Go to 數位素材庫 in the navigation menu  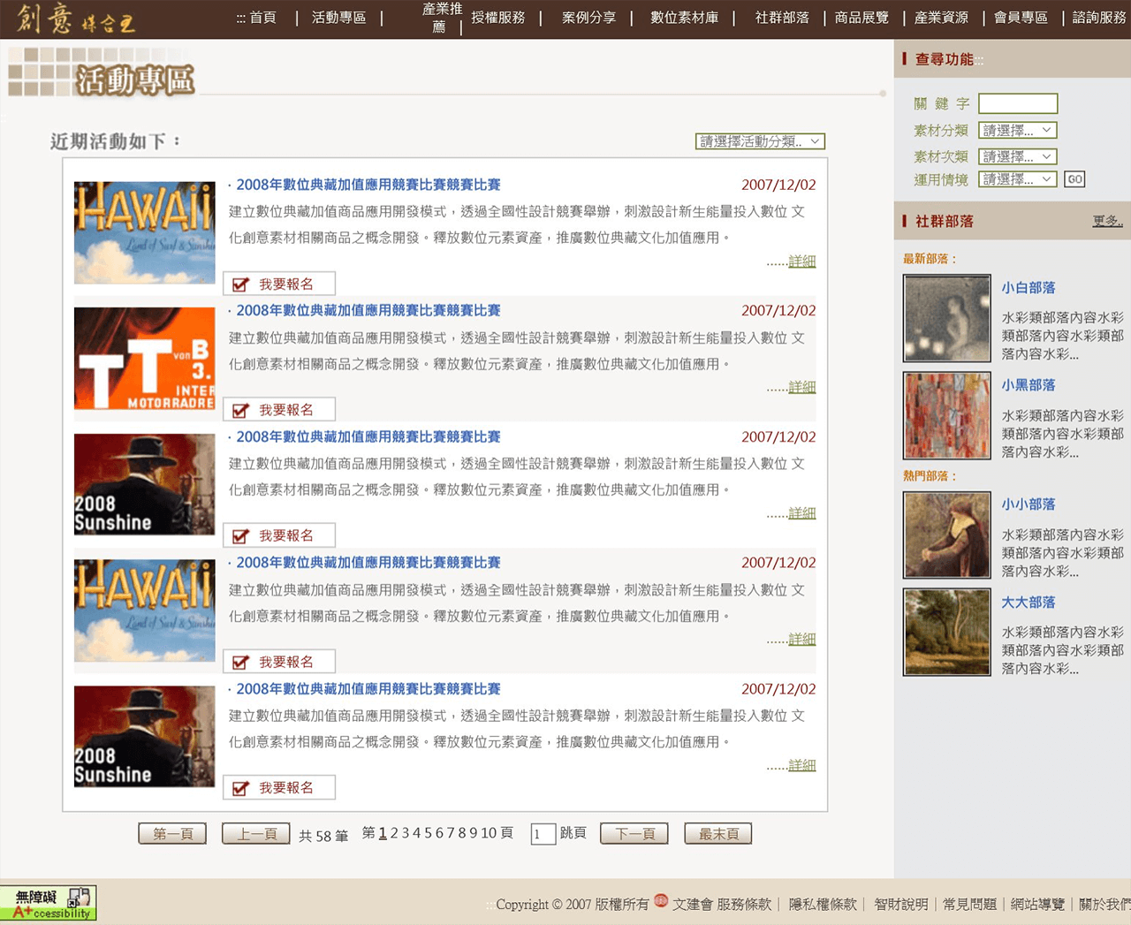click(x=684, y=18)
